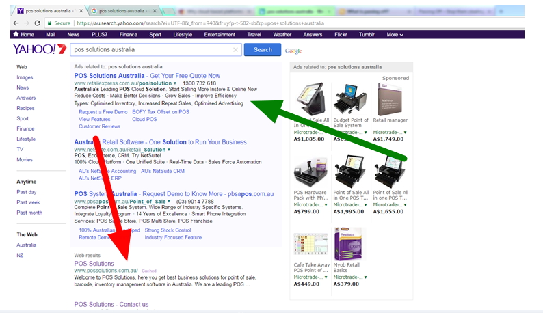Click EOFY Tax Offset on POS link
This screenshot has height=313, width=543.
pos(161,112)
